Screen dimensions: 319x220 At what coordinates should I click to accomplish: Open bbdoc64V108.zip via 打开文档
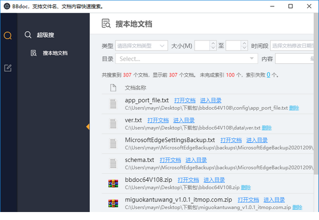[188, 180]
